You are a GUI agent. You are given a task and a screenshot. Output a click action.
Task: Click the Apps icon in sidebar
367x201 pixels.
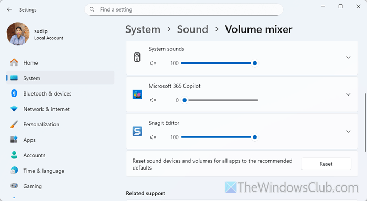[14, 140]
